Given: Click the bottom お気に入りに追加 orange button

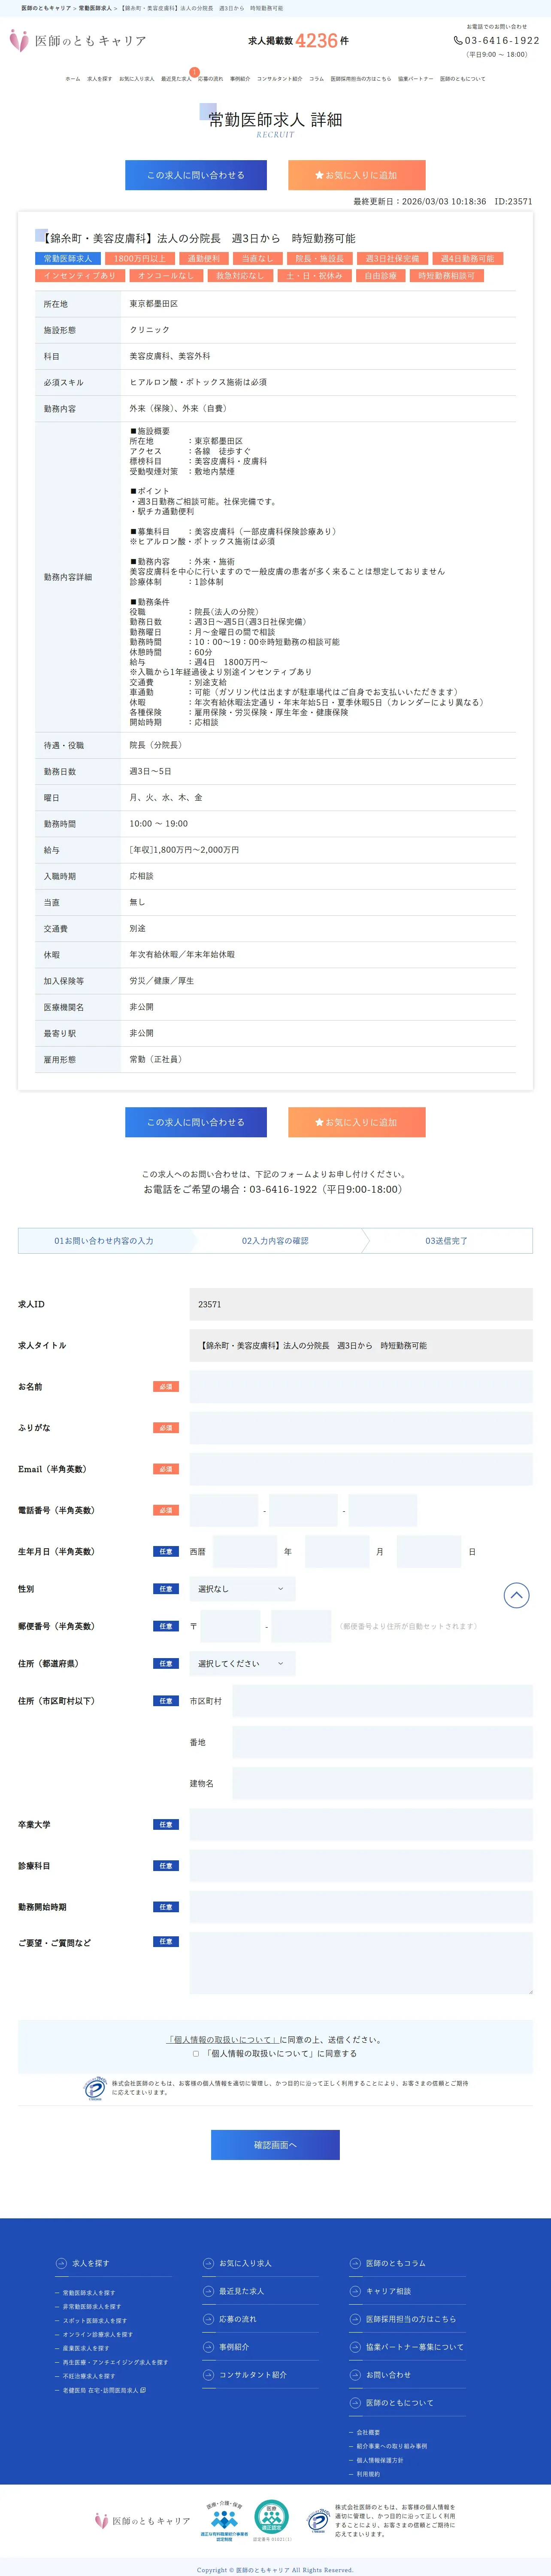Looking at the screenshot, I should pos(357,1122).
